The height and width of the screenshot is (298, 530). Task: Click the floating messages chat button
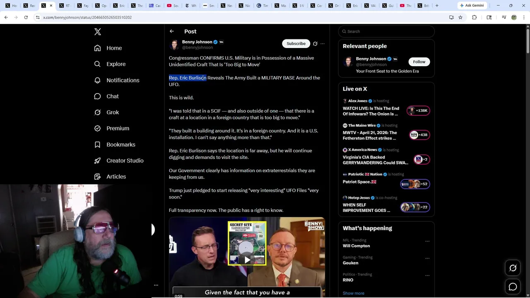pyautogui.click(x=513, y=287)
